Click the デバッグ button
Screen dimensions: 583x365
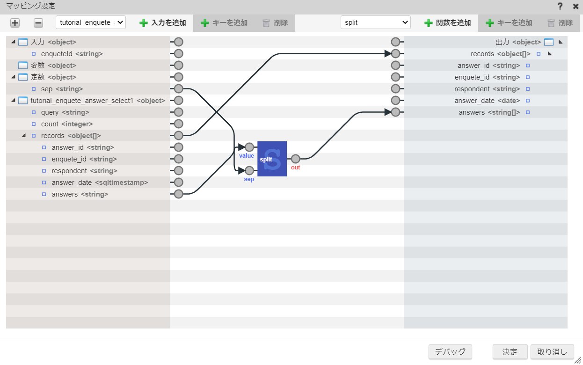pyautogui.click(x=450, y=352)
